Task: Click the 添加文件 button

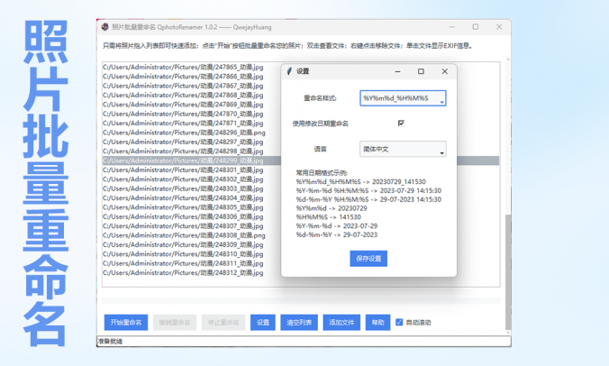Action: coord(341,322)
